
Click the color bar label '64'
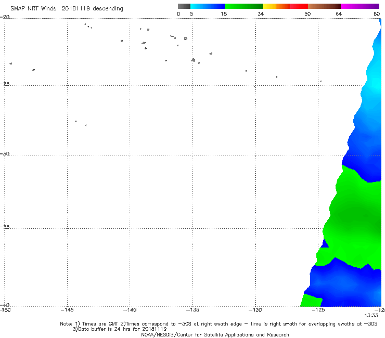[x=339, y=14]
